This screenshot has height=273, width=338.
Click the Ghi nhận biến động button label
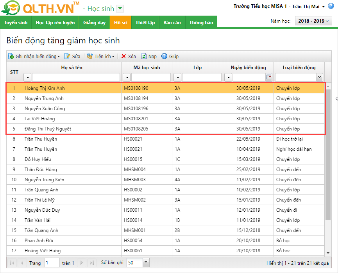(x=36, y=57)
